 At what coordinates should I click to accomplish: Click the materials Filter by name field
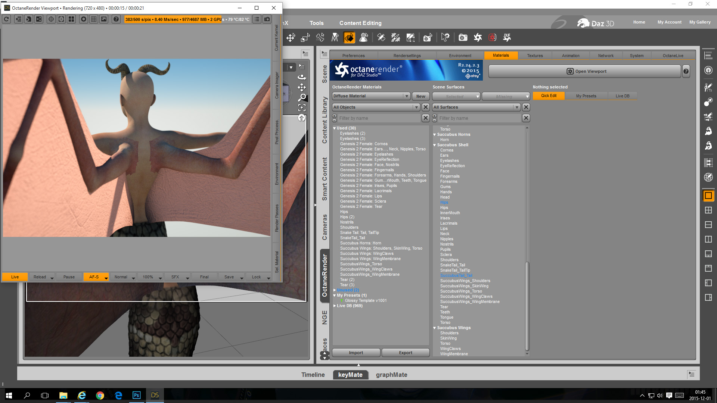(x=379, y=118)
